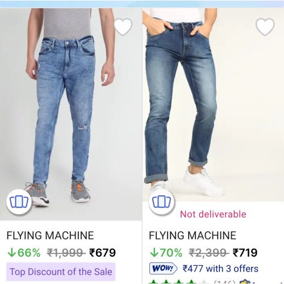The image size is (284, 284).
Task: Click the Top Discount of the Sale tag
Action: [61, 272]
